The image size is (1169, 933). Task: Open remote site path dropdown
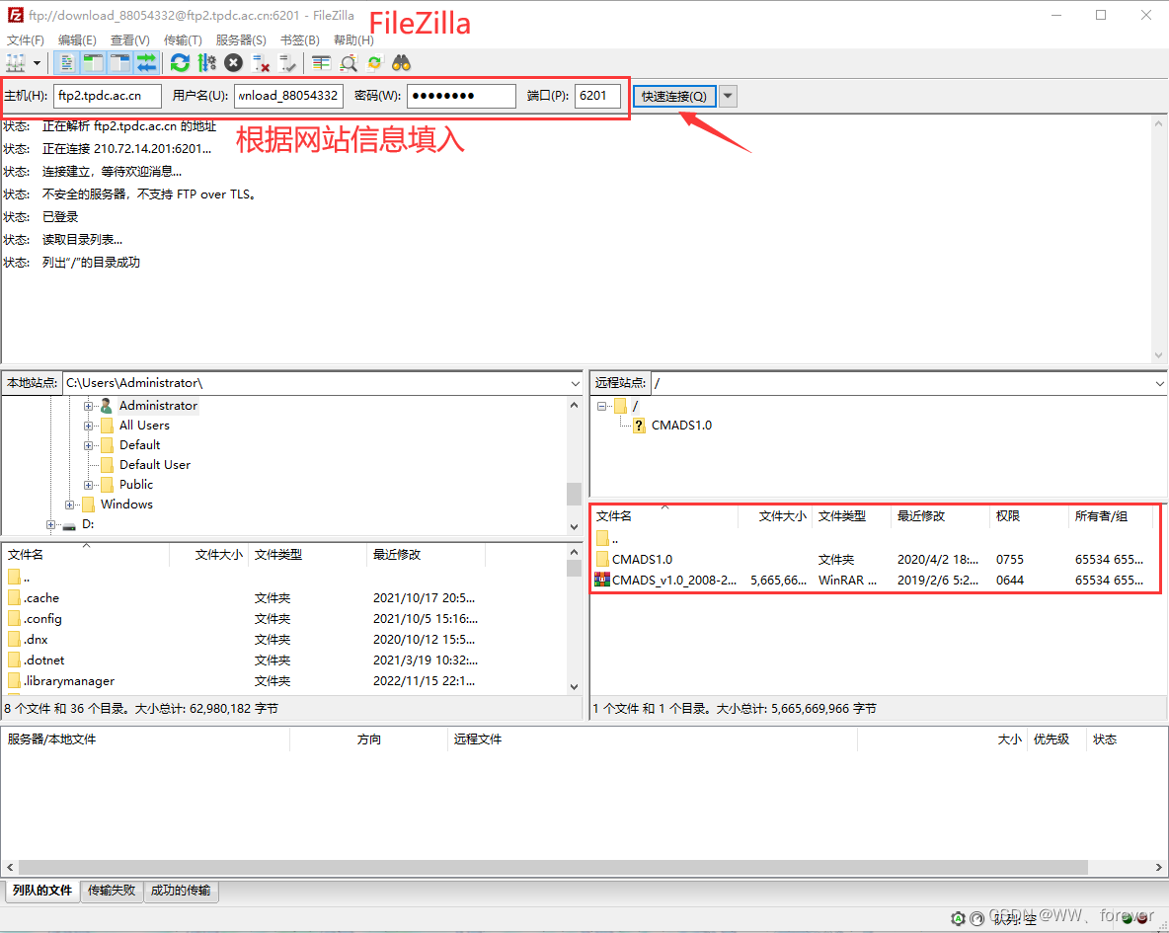coord(1159,383)
